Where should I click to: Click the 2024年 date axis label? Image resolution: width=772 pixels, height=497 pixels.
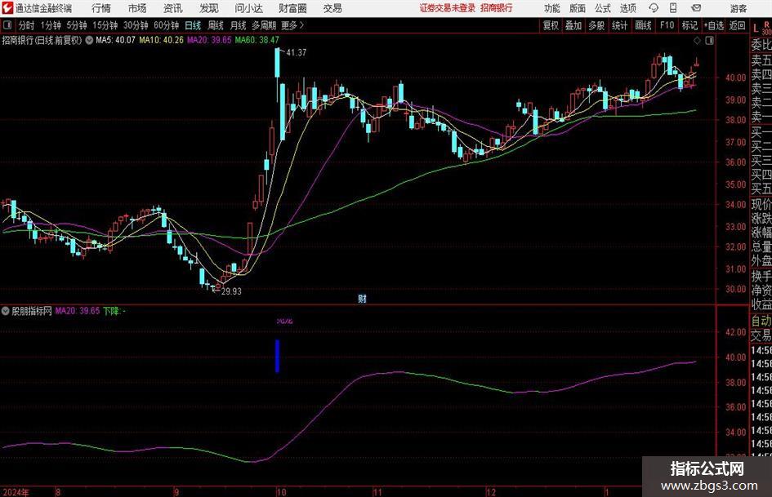(x=16, y=492)
